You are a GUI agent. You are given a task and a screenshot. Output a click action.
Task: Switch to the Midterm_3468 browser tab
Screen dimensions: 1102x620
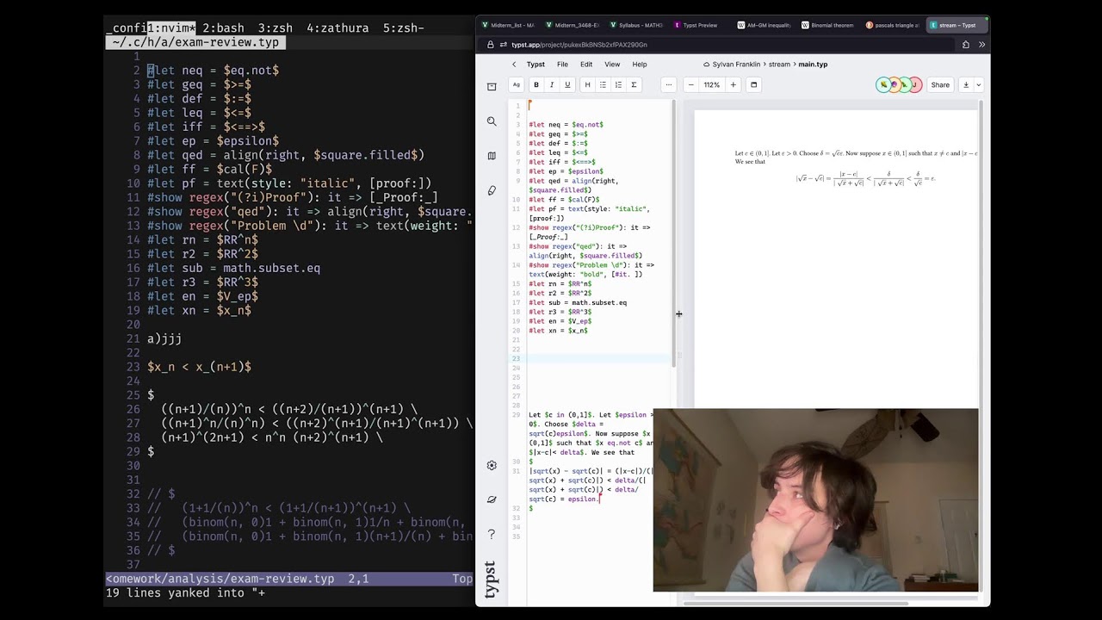click(573, 25)
